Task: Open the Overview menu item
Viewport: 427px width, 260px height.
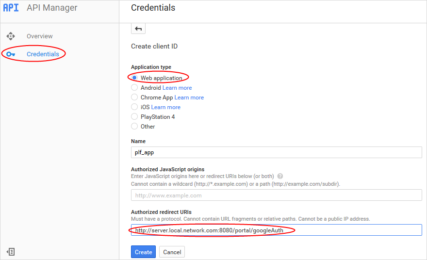Action: coord(39,36)
